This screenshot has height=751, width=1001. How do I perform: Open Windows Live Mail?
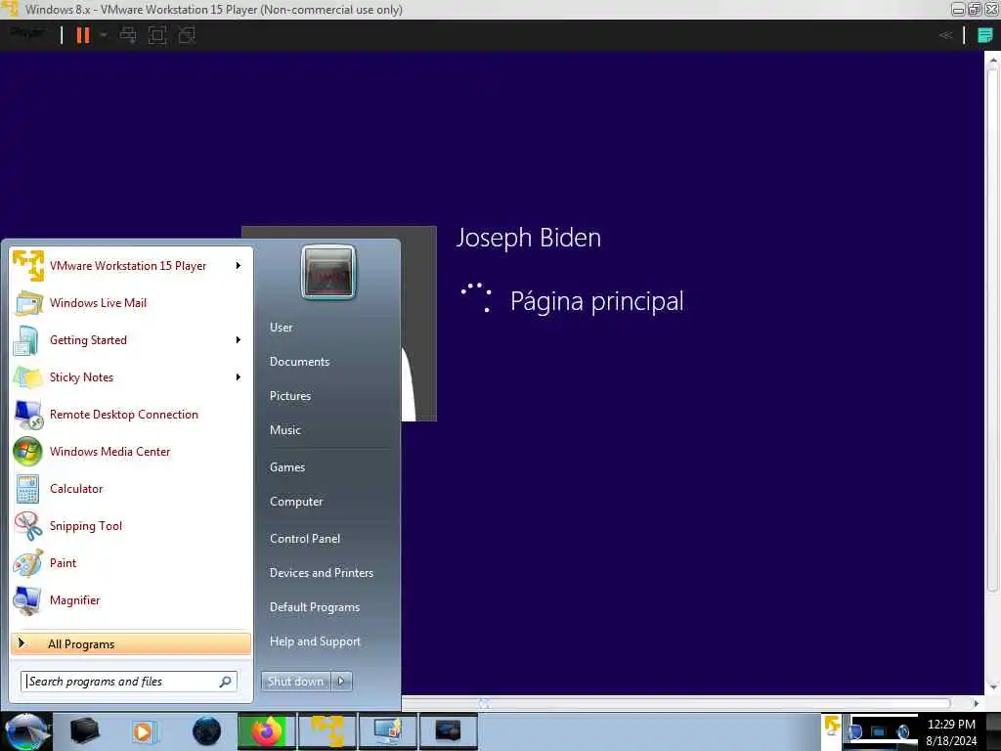130,303
